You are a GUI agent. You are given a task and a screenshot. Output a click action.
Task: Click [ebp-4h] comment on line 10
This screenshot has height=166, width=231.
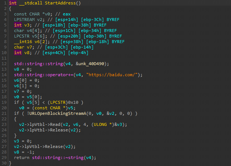pyautogui.click(x=78, y=53)
